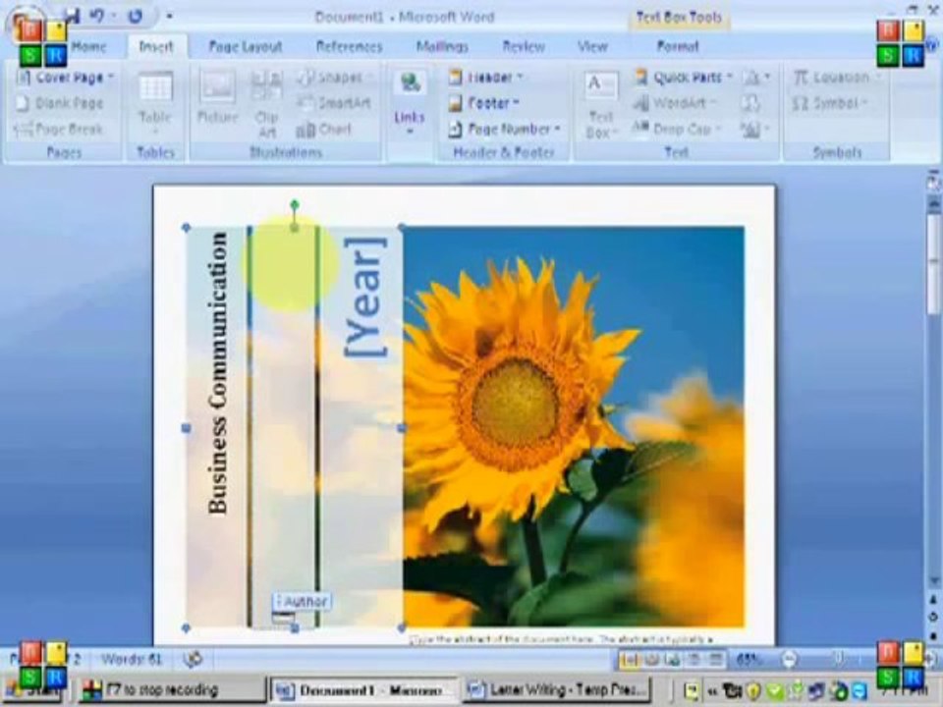Click the scroll down arrow
This screenshot has width=943, height=707.
point(934,580)
